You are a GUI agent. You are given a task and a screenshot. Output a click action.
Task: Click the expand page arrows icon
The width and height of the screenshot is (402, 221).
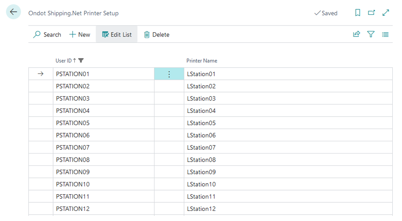pos(385,13)
